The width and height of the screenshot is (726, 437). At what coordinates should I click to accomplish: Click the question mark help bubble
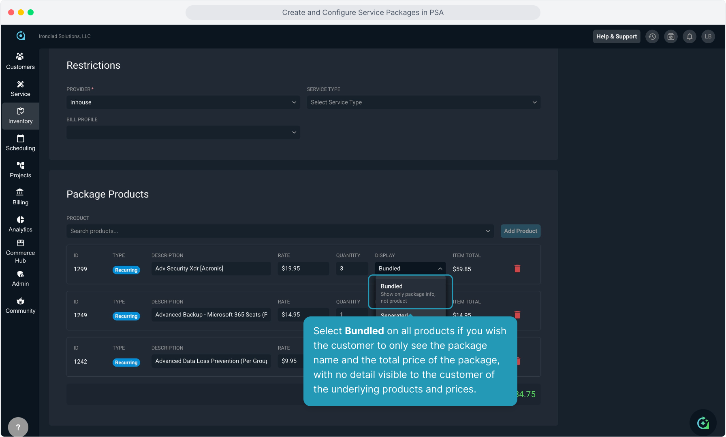tap(18, 427)
